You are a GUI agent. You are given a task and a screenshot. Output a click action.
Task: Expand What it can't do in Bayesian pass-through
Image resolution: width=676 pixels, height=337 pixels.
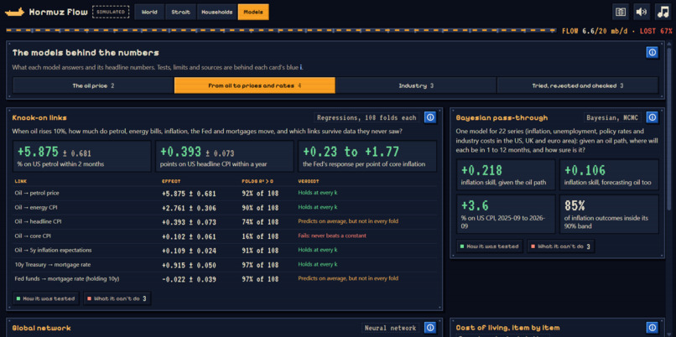click(561, 246)
